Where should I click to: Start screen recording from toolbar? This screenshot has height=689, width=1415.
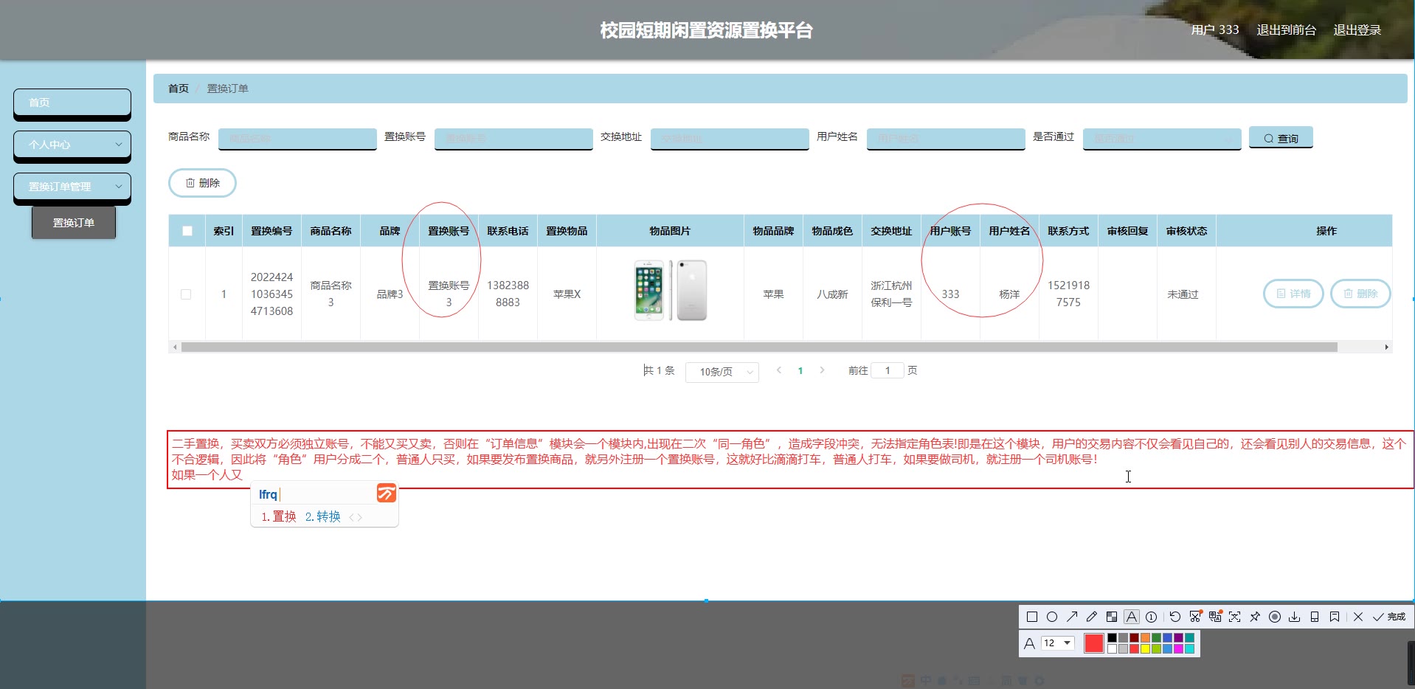pyautogui.click(x=1275, y=617)
